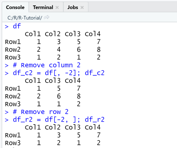Viewport: 177px width, 148px height.
Task: Click the view working directory arrow icon
Action: pyautogui.click(x=46, y=17)
